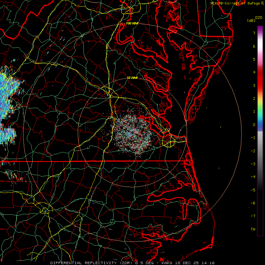Click the 7 value on color scale
This screenshot has width=265, height=265.
pyautogui.click(x=254, y=33)
